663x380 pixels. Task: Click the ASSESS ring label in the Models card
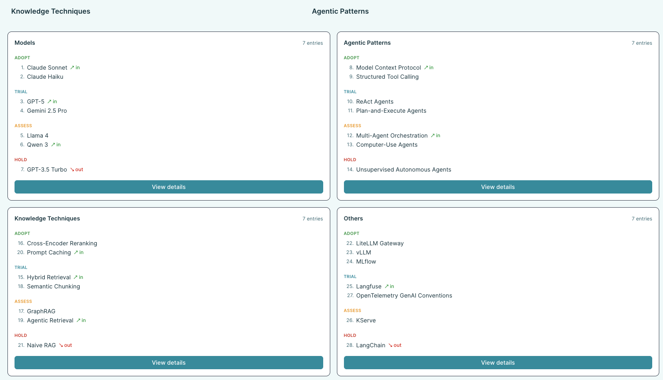point(23,126)
